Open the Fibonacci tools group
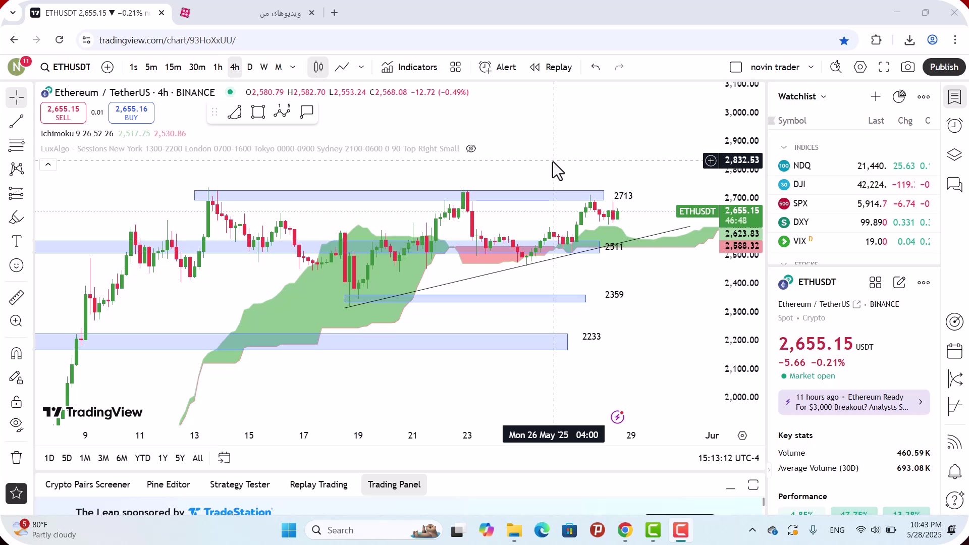Viewport: 969px width, 545px height. pos(16,145)
